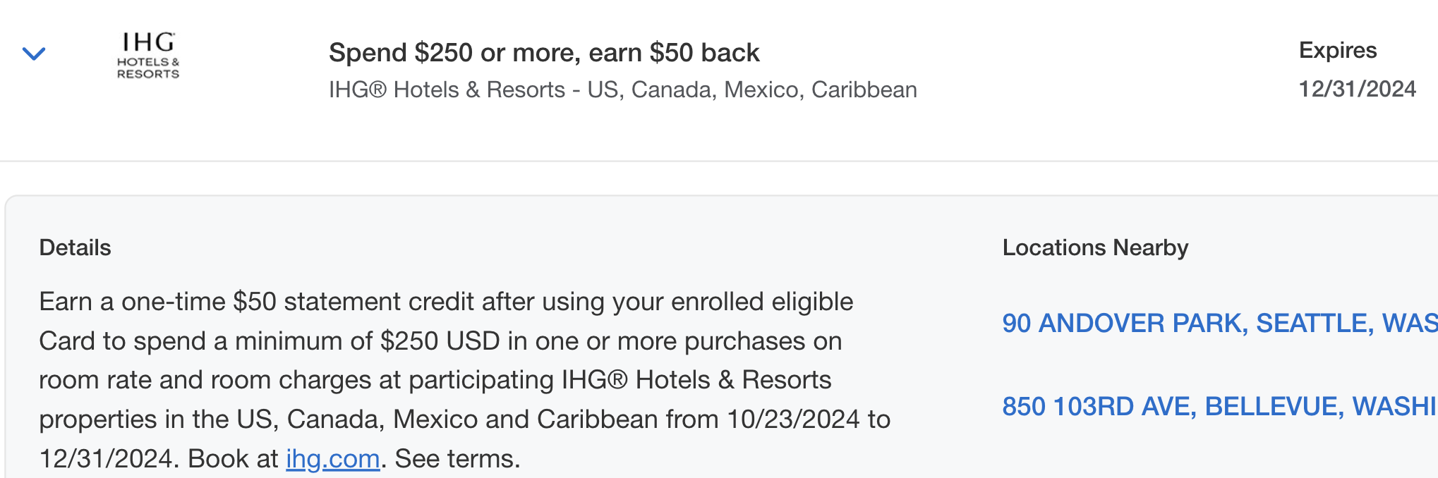Click the Locations Nearby heading
The height and width of the screenshot is (478, 1438).
(x=1096, y=247)
